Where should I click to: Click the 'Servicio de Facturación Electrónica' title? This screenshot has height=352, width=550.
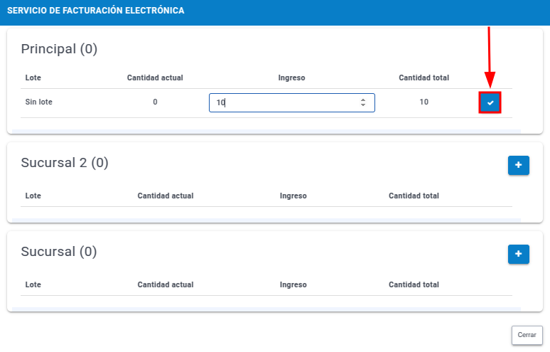[x=95, y=11]
